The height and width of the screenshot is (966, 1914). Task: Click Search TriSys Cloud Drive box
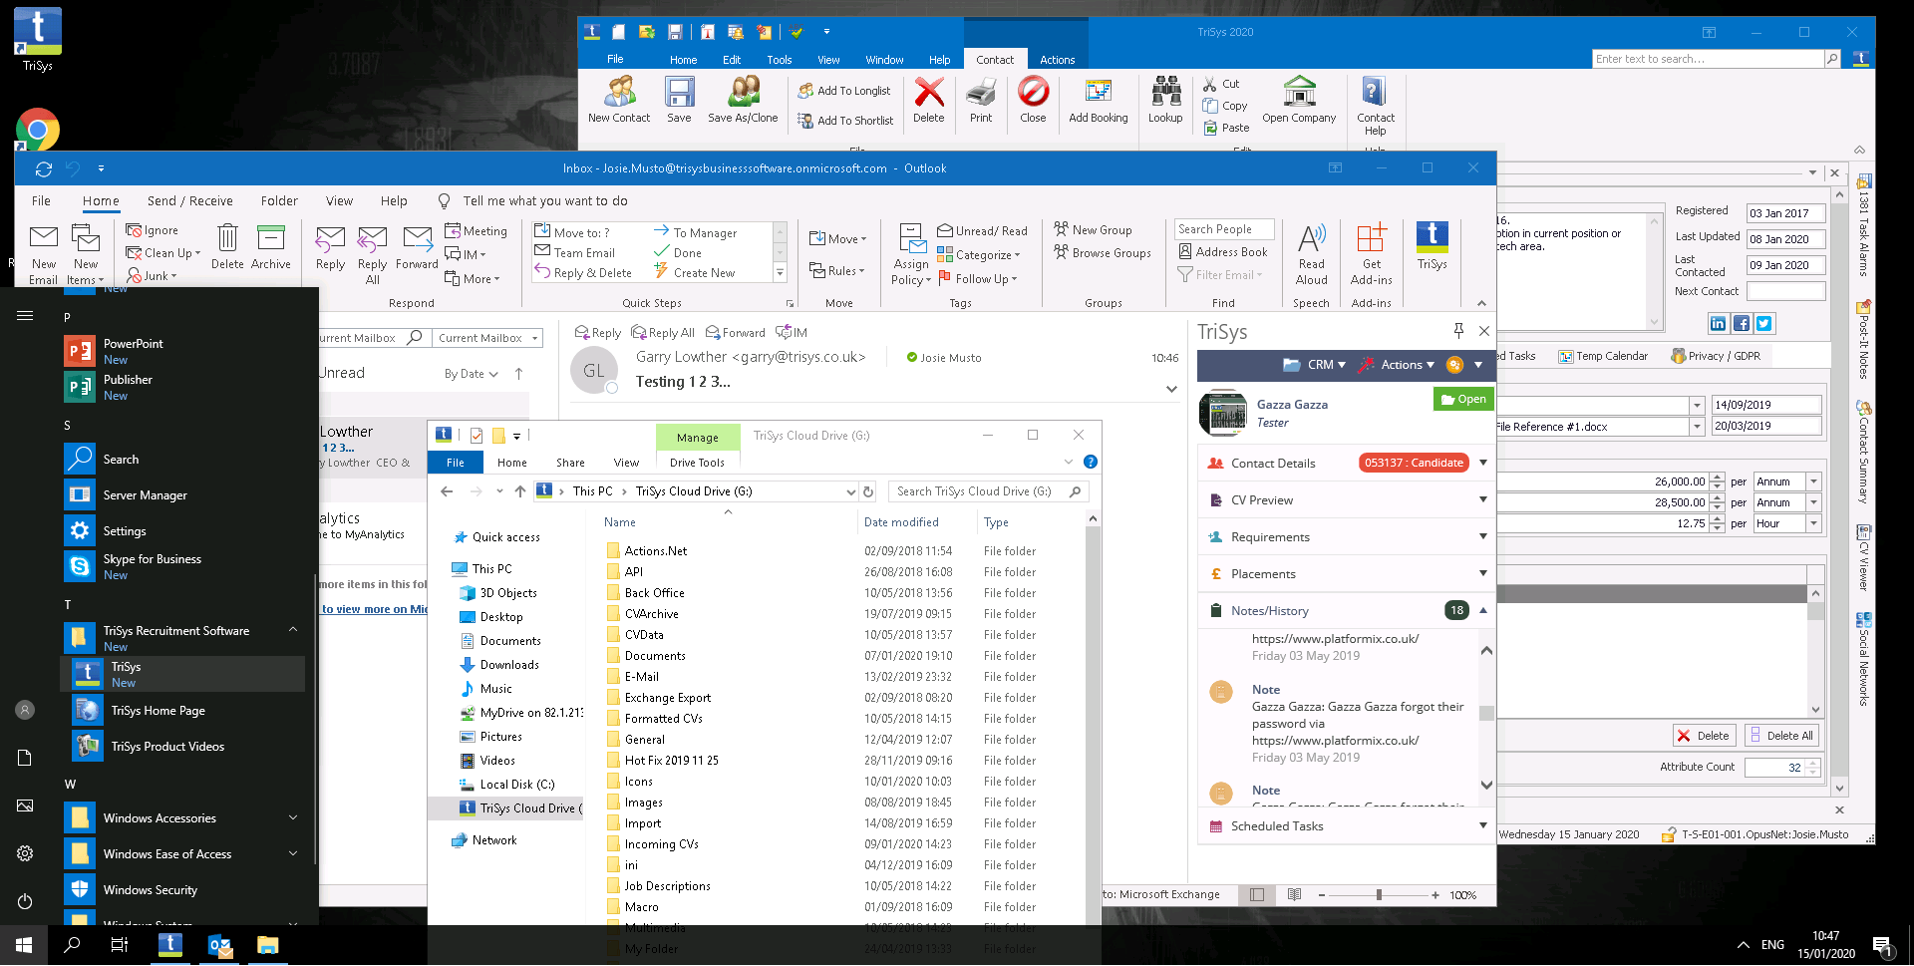[987, 491]
